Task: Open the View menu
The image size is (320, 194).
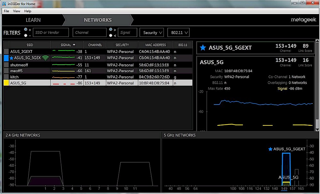Action: click(17, 11)
